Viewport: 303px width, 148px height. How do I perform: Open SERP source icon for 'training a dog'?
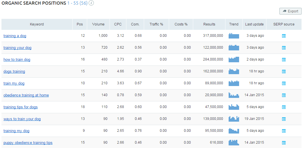click(x=284, y=36)
